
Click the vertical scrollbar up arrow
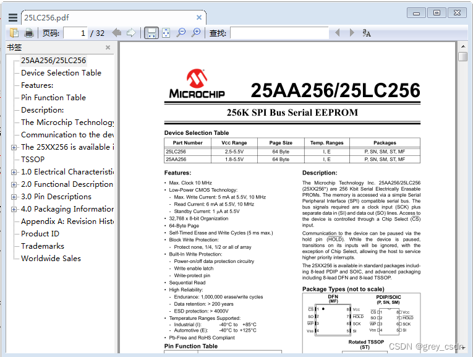click(462, 46)
